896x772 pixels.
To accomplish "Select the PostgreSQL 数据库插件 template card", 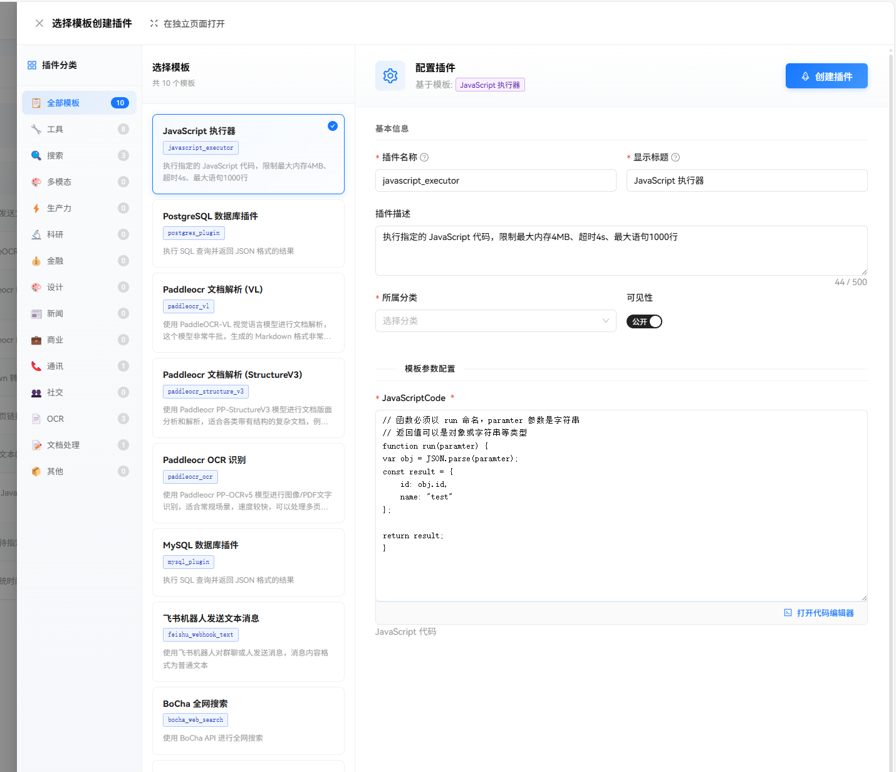I will pos(248,233).
